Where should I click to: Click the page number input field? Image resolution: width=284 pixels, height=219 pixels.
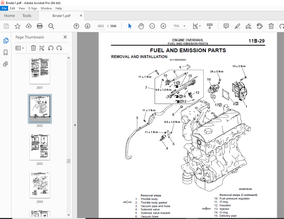click(x=101, y=26)
